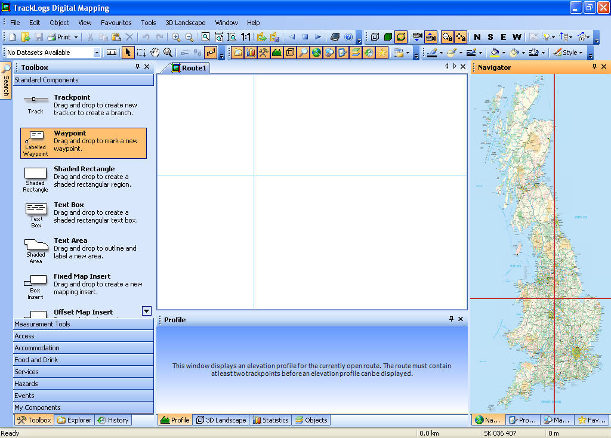Open the Print button dropdown arrow
This screenshot has width=611, height=438.
click(76, 38)
